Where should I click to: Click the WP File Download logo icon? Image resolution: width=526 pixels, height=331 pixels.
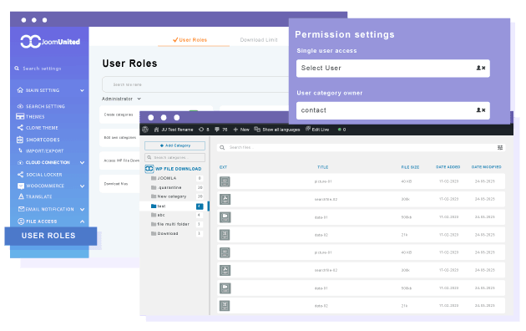(x=149, y=169)
